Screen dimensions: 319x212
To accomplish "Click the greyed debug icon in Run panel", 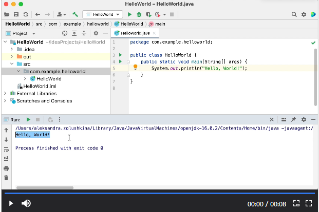I will click(50, 120).
